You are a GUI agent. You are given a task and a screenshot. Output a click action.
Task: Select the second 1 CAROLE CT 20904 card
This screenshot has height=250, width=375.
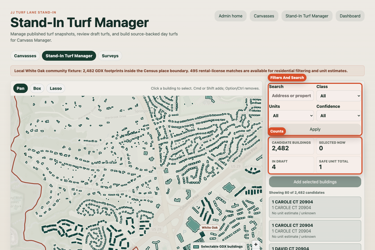click(x=315, y=231)
